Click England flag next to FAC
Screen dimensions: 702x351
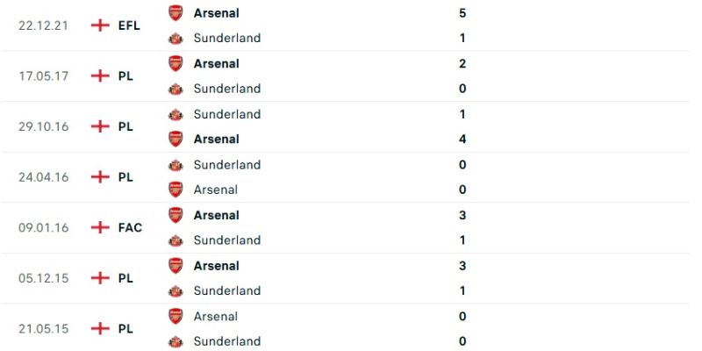pyautogui.click(x=100, y=227)
